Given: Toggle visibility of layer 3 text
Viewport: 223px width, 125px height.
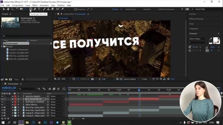Looking at the screenshot, I should 2,102.
